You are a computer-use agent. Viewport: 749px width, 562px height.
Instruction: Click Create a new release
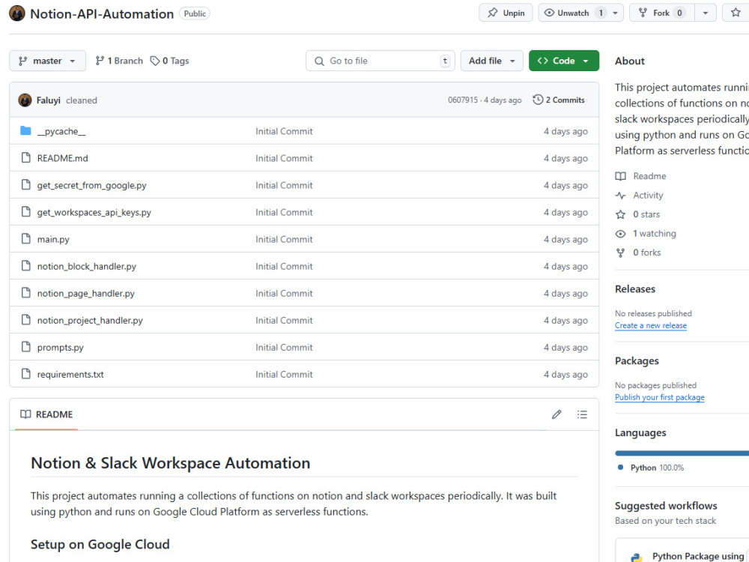651,325
